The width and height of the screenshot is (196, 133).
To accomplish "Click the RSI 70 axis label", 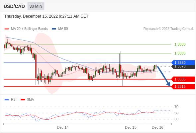I will click(176, 107).
